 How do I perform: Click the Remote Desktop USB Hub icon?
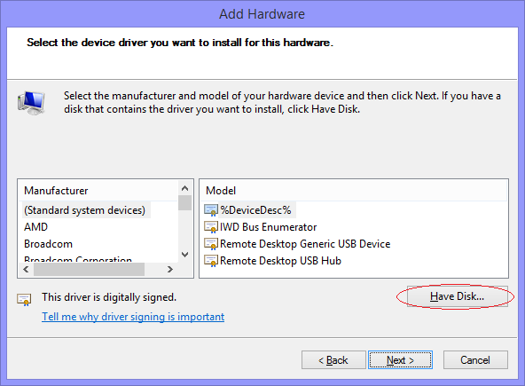(x=211, y=261)
